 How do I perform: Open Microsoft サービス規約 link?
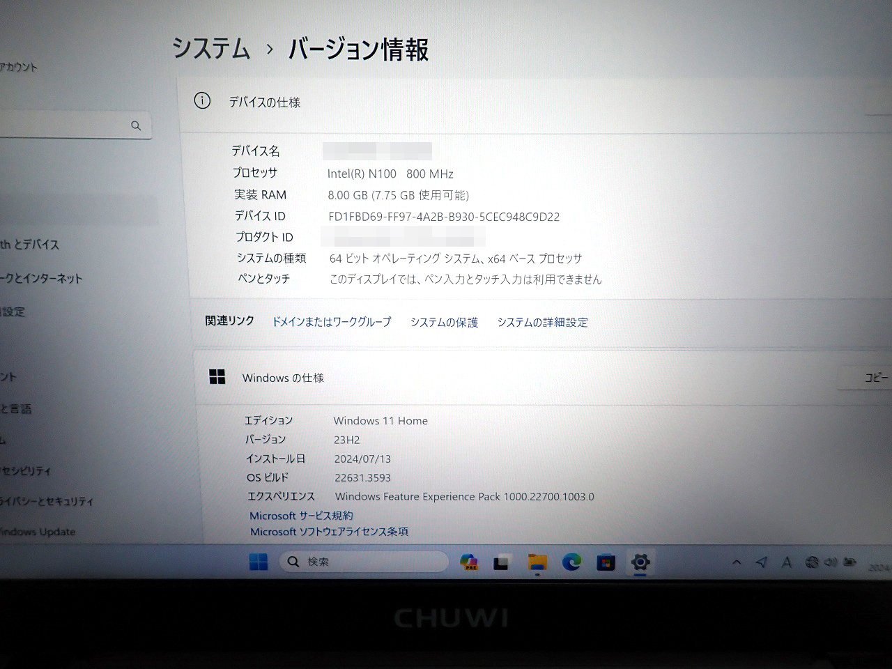tap(301, 516)
